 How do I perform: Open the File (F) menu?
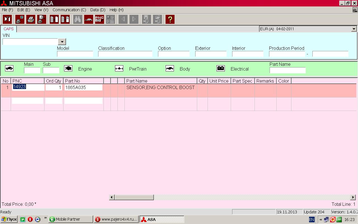coord(7,10)
